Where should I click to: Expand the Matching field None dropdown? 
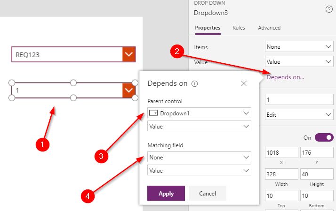(199, 157)
